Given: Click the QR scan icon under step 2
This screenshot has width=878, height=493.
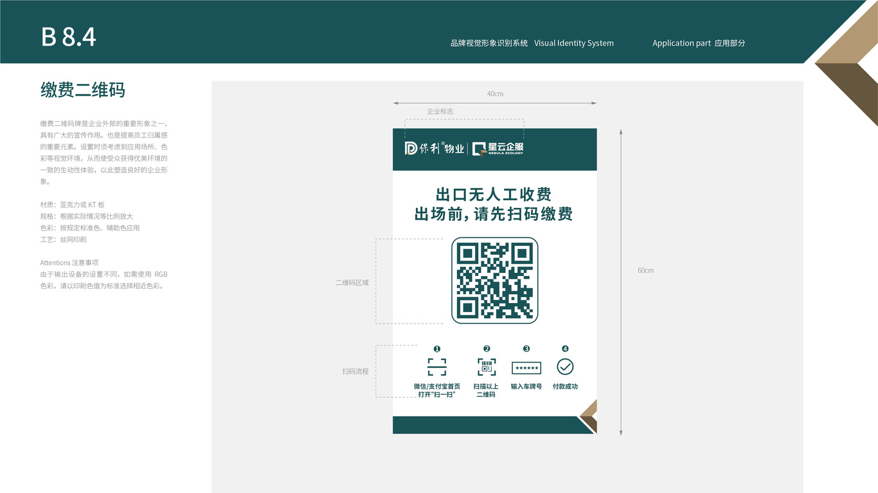Looking at the screenshot, I should point(487,367).
